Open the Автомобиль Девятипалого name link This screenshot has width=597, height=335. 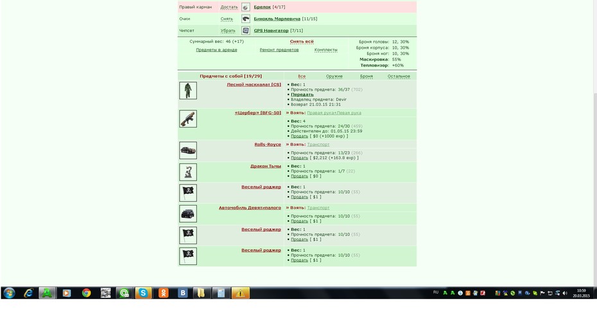[250, 208]
